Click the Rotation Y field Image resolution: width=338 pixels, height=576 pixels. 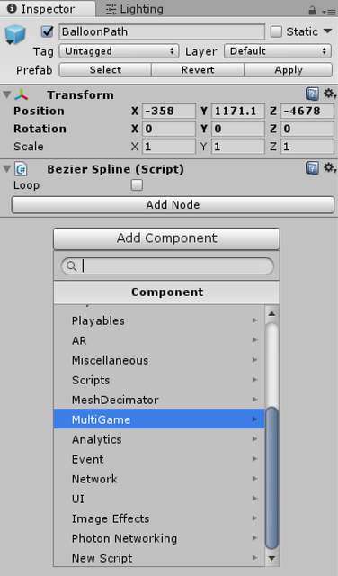click(238, 129)
